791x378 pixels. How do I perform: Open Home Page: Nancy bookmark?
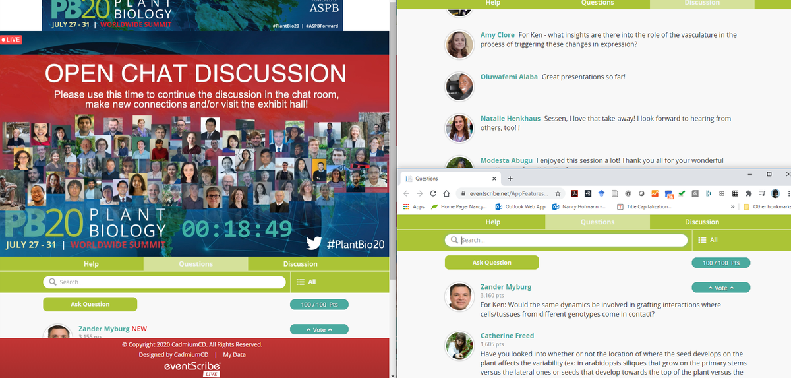click(459, 206)
